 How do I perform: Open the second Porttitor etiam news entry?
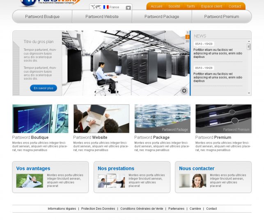coord(218,78)
